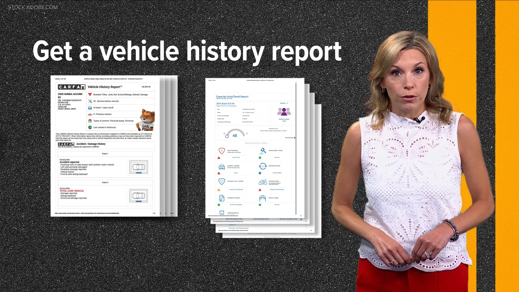Click the Odometer Check gauge icon
The height and width of the screenshot is (292, 519).
coord(263,182)
